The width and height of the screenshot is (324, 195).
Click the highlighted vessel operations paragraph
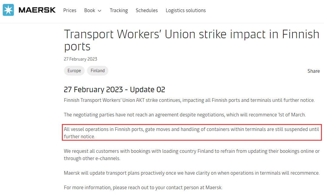coord(191,133)
